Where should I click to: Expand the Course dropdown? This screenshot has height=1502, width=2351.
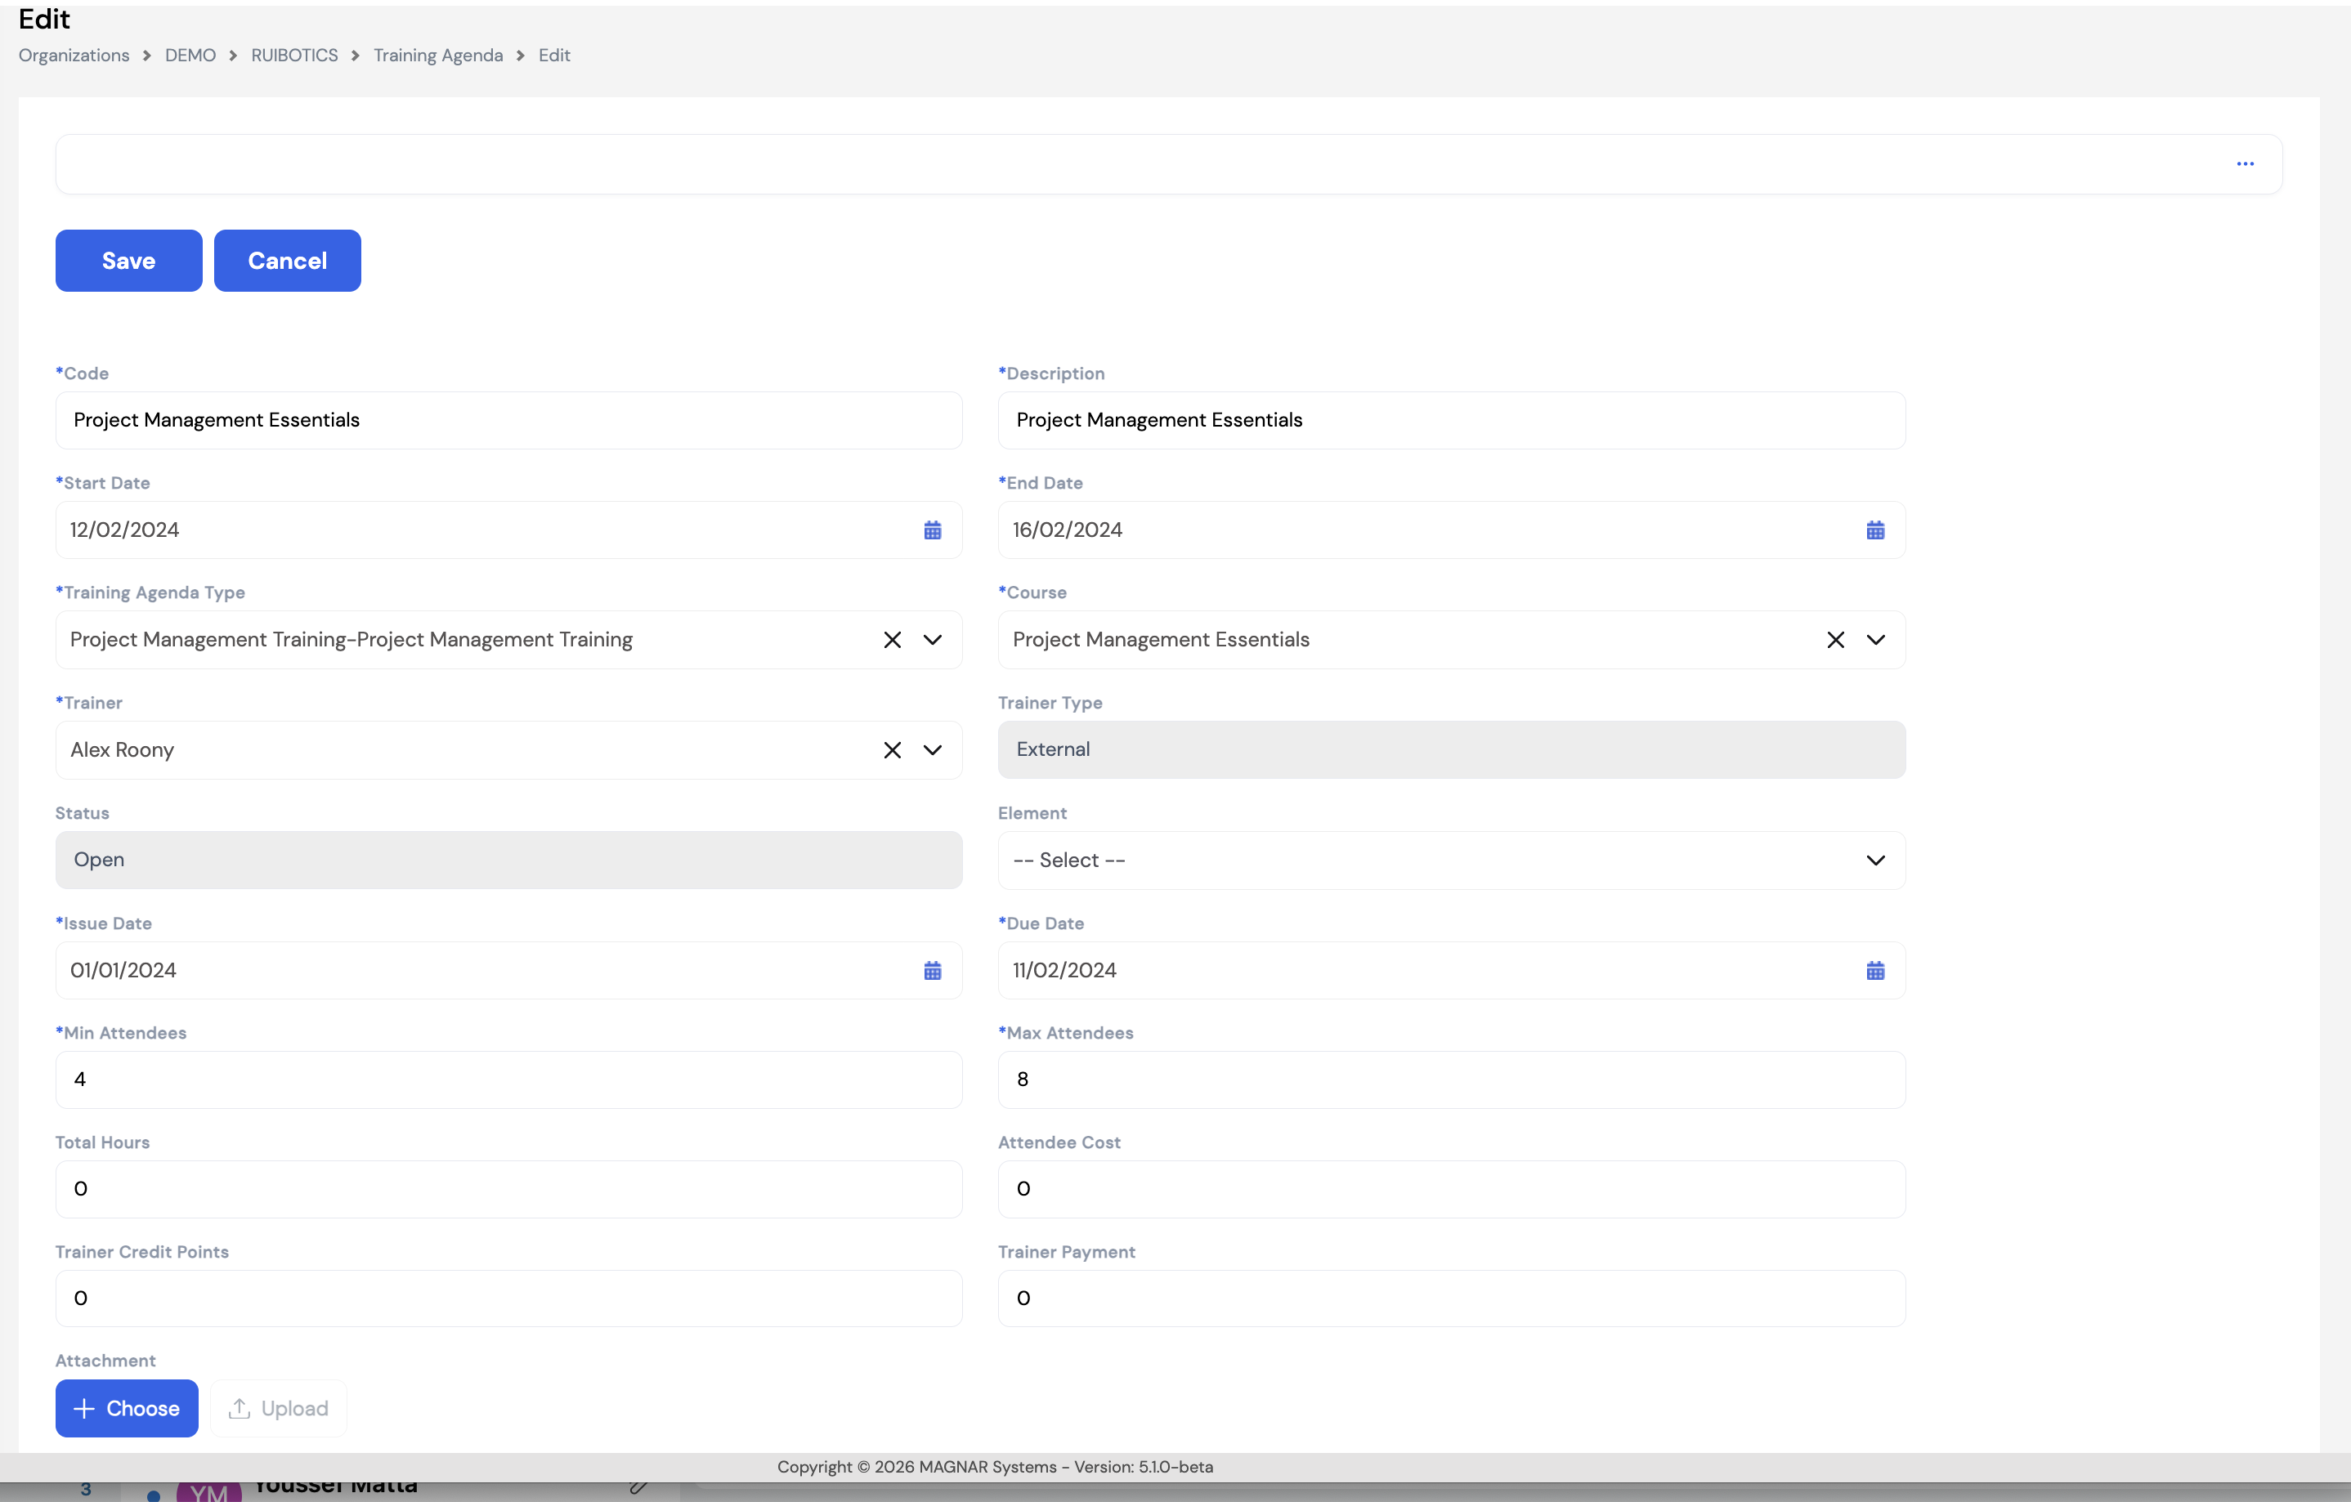[1875, 640]
